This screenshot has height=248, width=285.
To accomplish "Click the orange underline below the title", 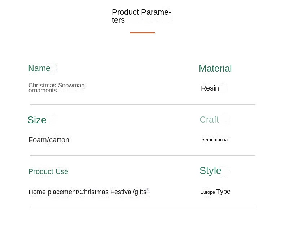I will pyautogui.click(x=142, y=33).
